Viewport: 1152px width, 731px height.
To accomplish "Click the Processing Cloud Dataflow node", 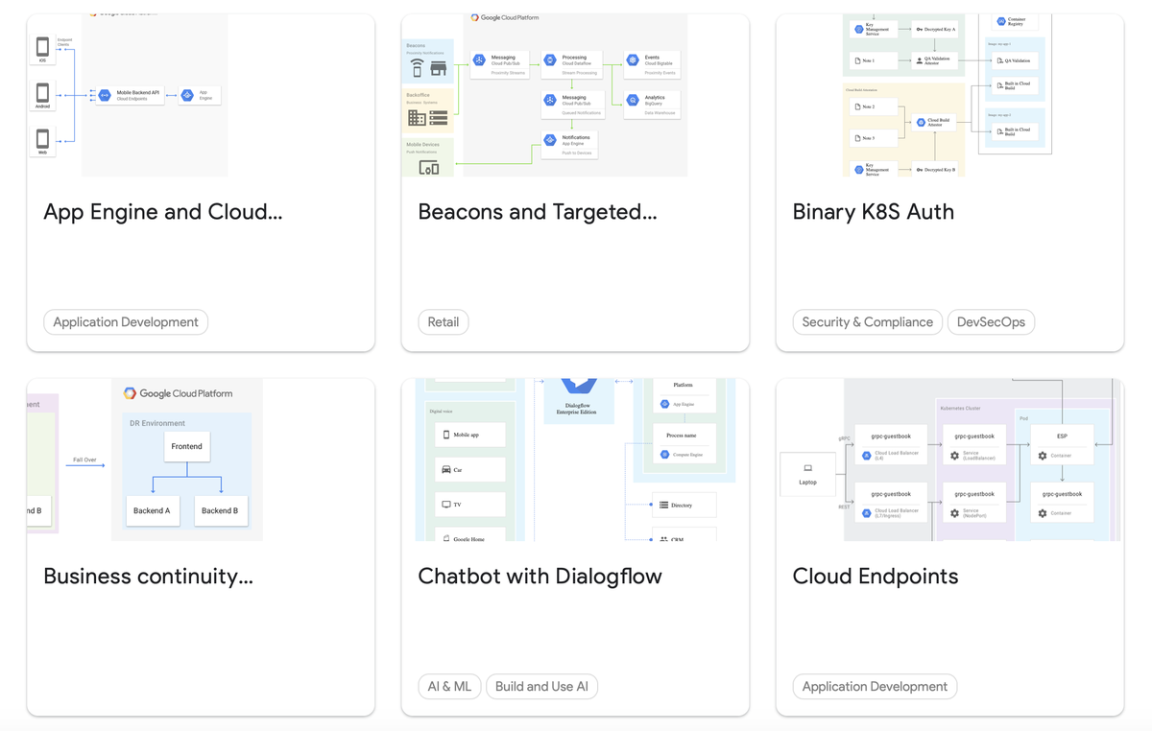I will coord(570,64).
